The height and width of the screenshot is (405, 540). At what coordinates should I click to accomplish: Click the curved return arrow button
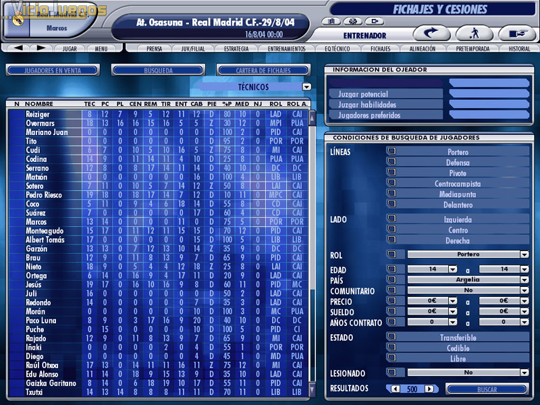(431, 34)
